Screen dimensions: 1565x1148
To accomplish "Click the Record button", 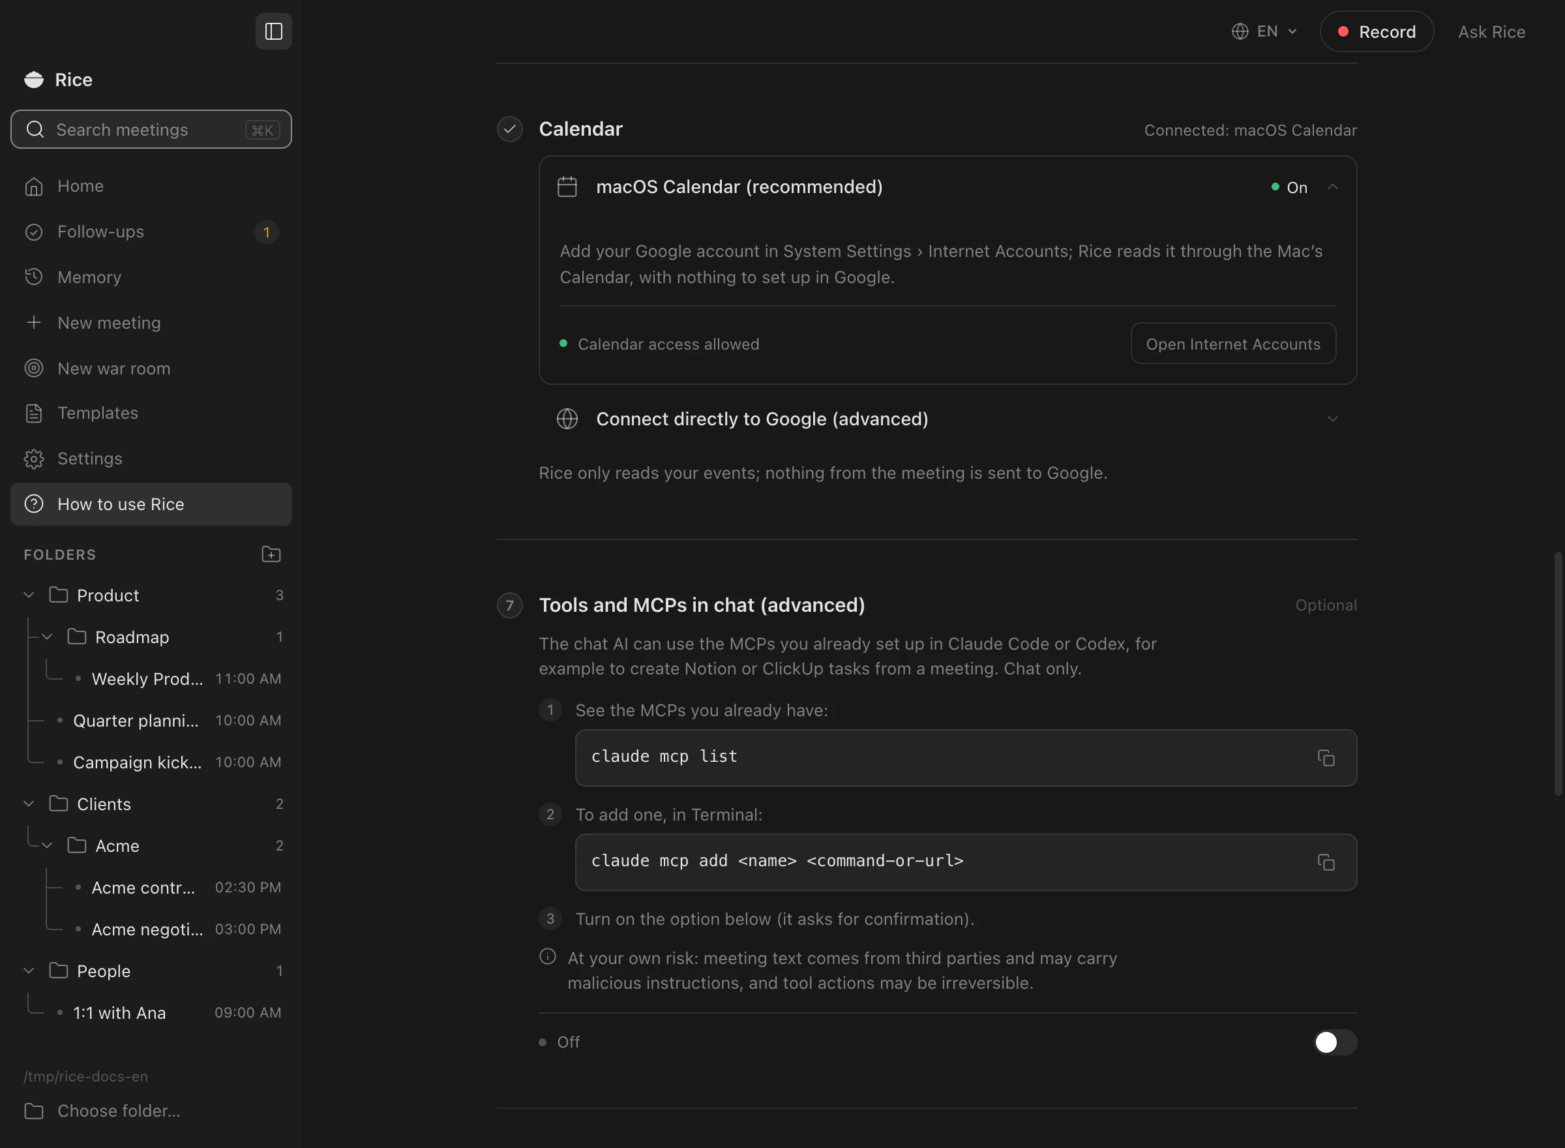I will pyautogui.click(x=1376, y=31).
